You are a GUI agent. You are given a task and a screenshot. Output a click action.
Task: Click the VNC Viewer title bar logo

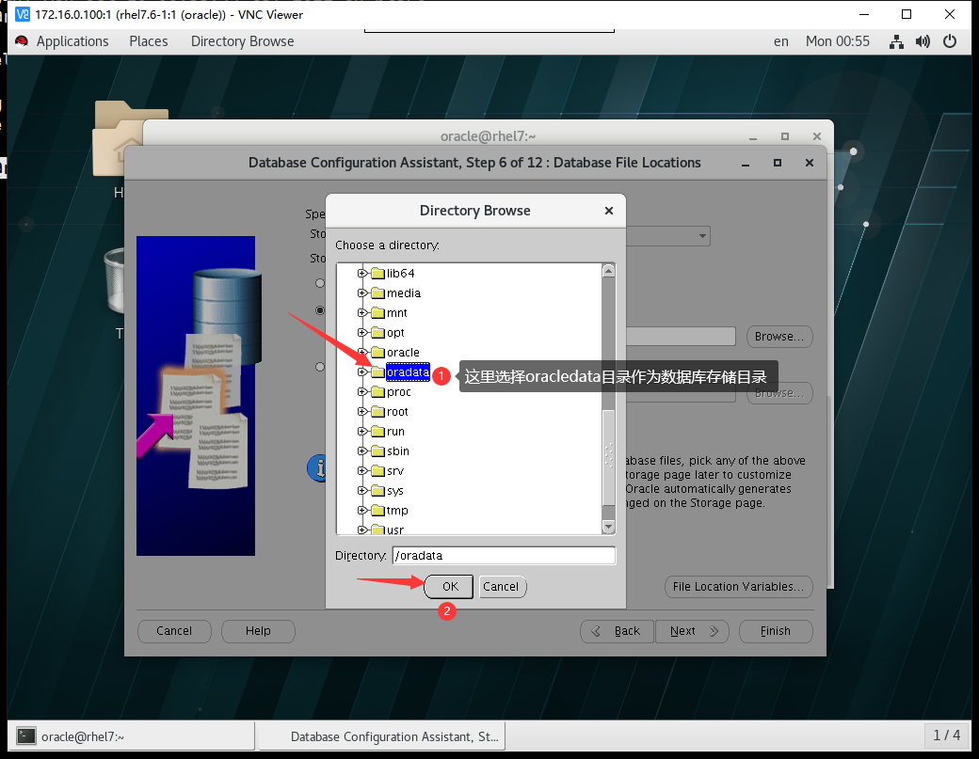pos(22,14)
